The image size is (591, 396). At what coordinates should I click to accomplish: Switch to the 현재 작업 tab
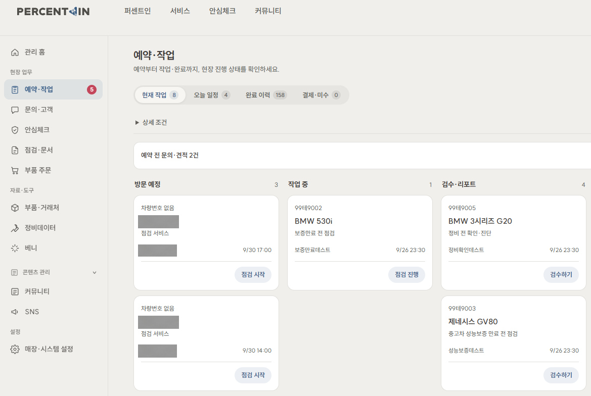pyautogui.click(x=160, y=95)
